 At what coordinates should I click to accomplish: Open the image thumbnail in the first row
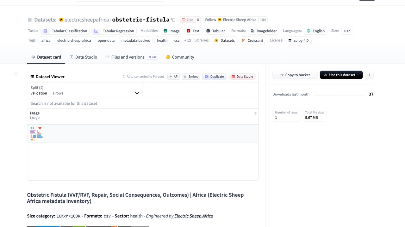tap(36, 134)
